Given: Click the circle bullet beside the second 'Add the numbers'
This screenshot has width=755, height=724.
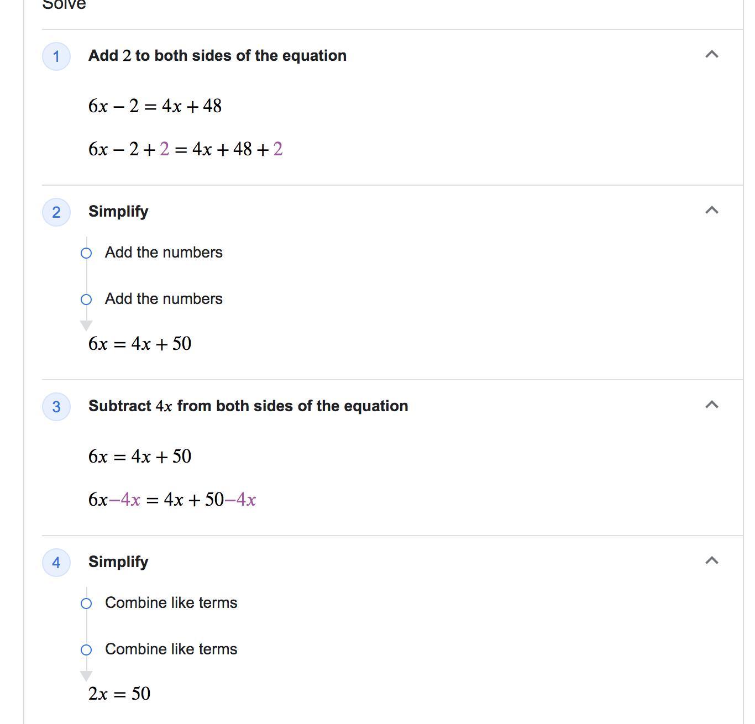Looking at the screenshot, I should pos(86,300).
